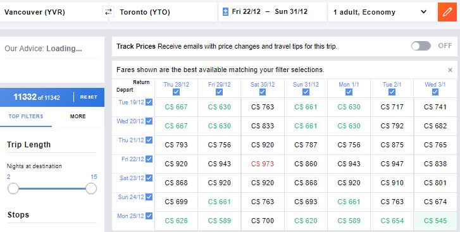The width and height of the screenshot is (460, 232).
Task: Open the flexible dates icon beside Fri 22/12
Action: click(x=225, y=12)
